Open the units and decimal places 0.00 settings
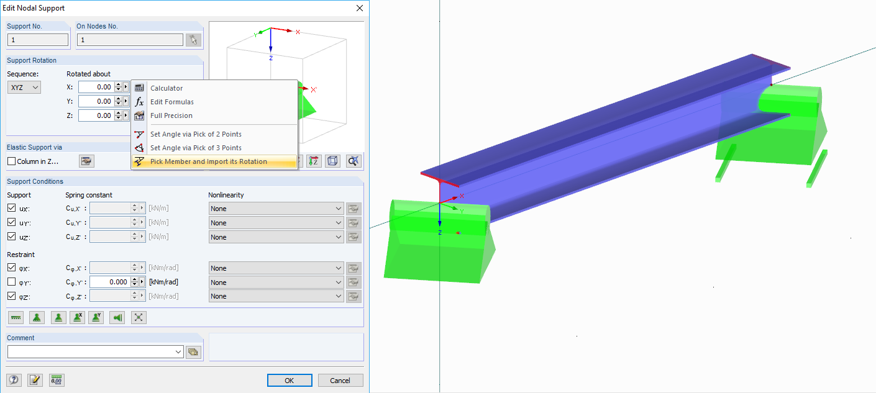The height and width of the screenshot is (393, 876). (x=56, y=380)
